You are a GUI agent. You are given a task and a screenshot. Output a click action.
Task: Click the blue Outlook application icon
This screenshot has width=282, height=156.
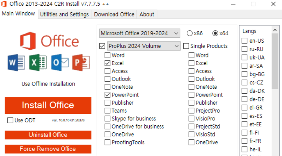60,63
